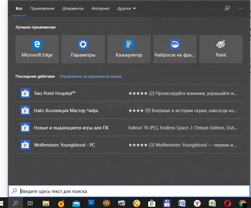Launch the Калькулятор app tile
The height and width of the screenshot is (208, 251).
pos(129,49)
